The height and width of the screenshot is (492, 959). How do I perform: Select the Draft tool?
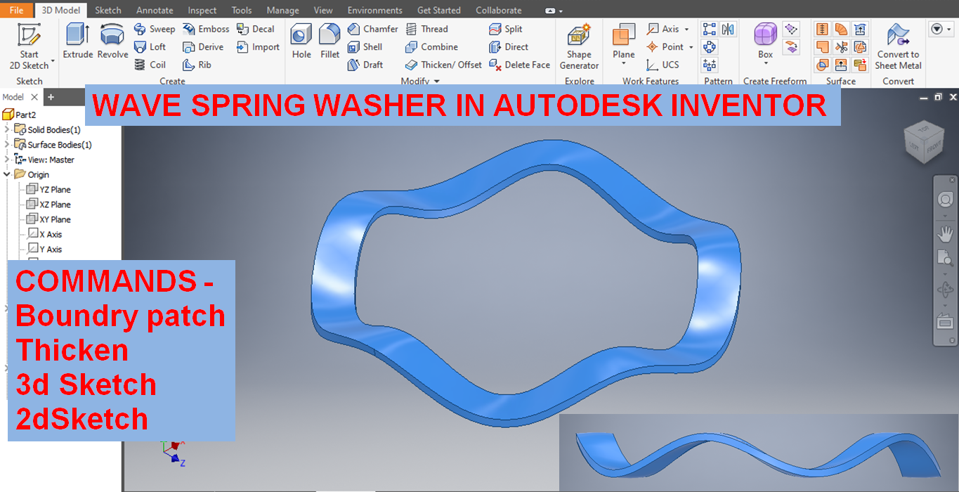[x=365, y=65]
